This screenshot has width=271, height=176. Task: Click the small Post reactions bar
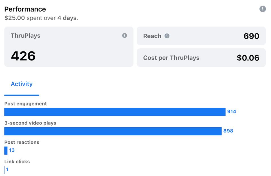tap(6, 150)
